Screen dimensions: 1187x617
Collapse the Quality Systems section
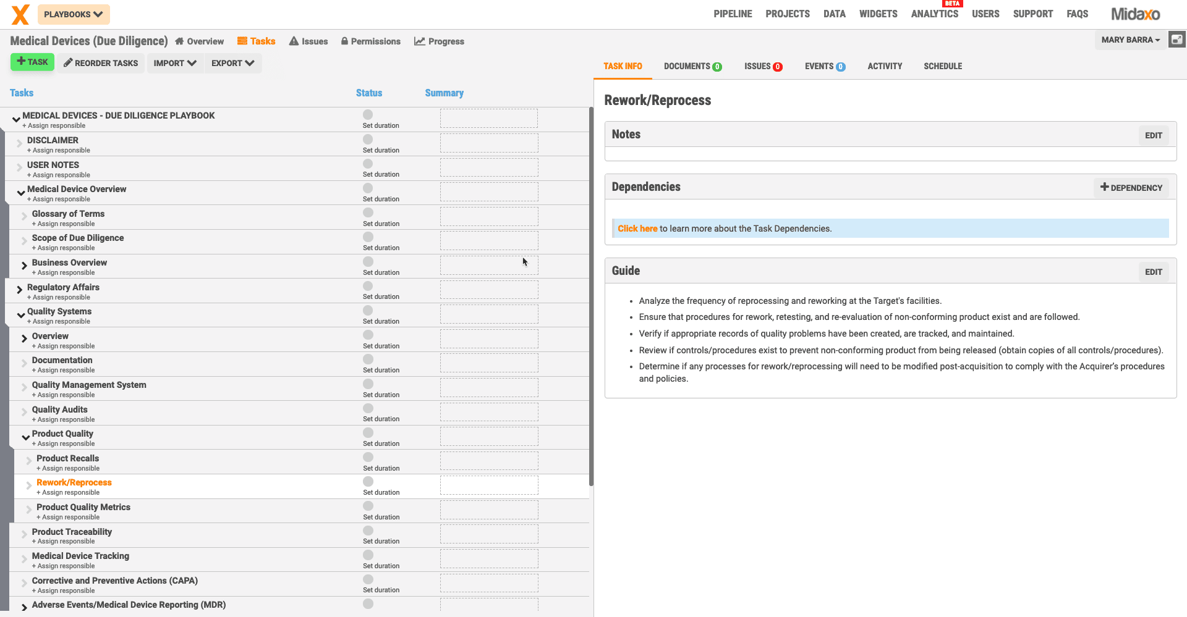click(20, 315)
